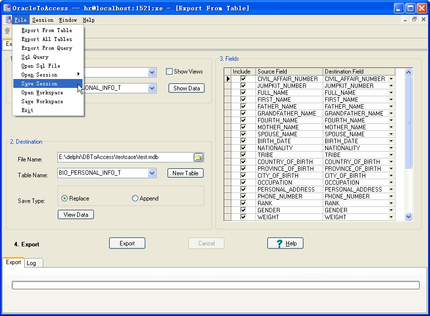430x316 pixels.
Task: Expand destination field dropdown for WEIGHT
Action: (391, 217)
